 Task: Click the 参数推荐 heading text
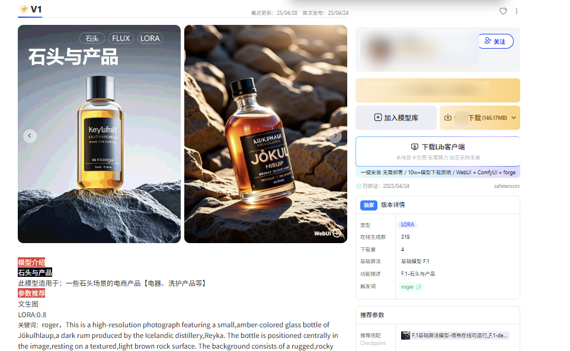point(31,293)
